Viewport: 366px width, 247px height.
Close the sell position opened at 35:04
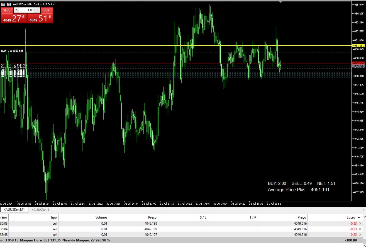(360, 229)
